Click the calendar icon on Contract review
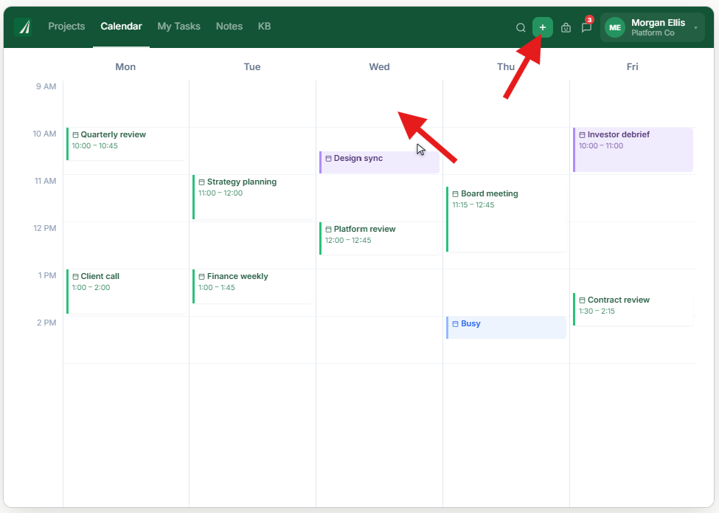Image resolution: width=719 pixels, height=513 pixels. tap(582, 300)
